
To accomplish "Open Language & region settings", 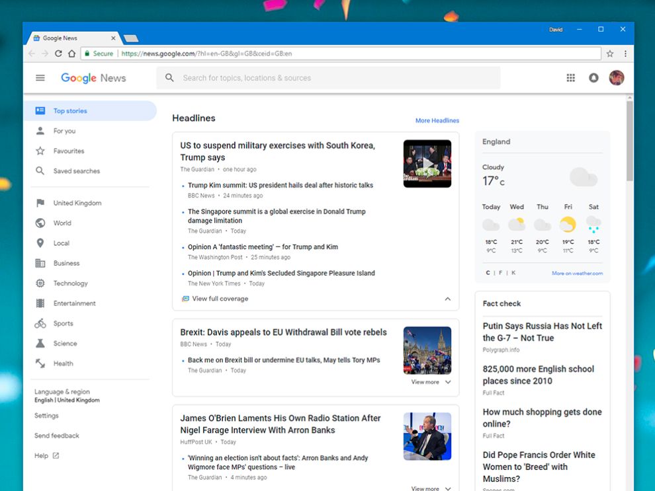I will pos(67,395).
